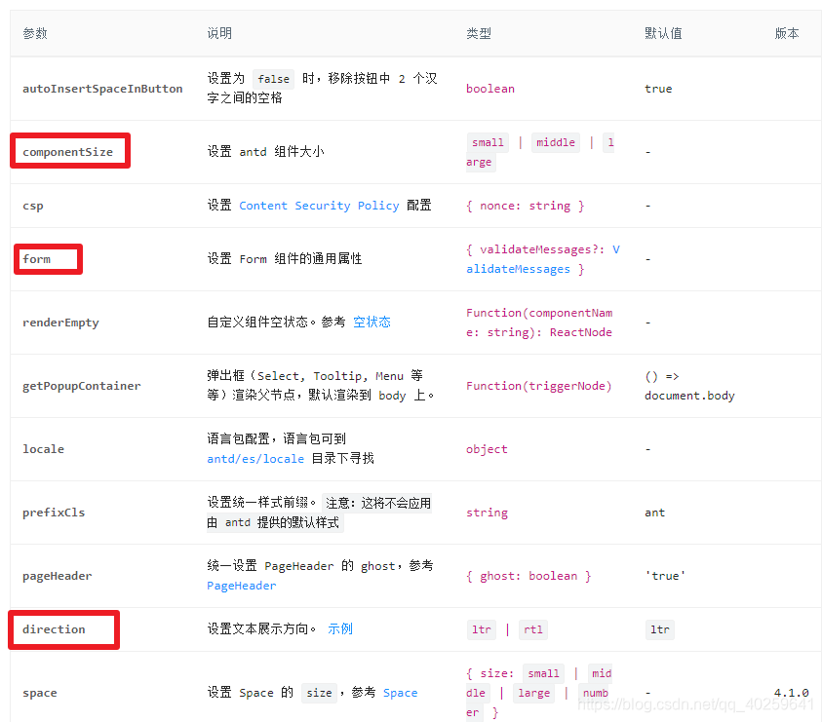Viewport: 822px width, 722px height.
Task: Click the ltr code tag in direction row
Action: pos(481,629)
